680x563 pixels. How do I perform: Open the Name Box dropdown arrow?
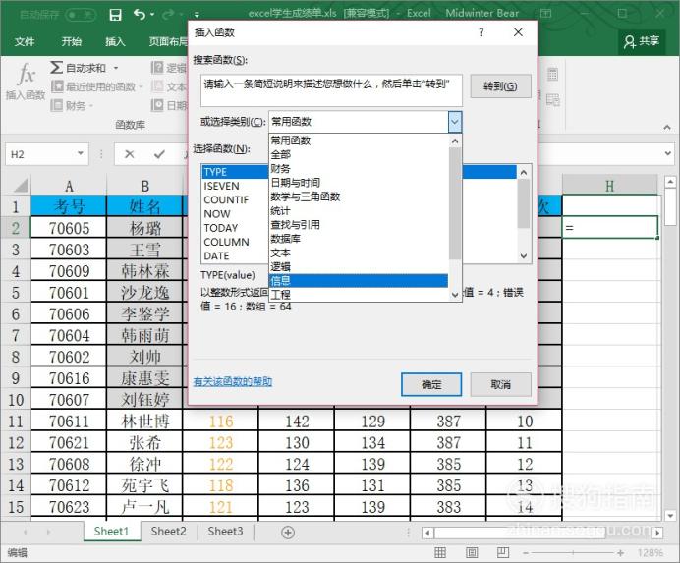point(81,153)
